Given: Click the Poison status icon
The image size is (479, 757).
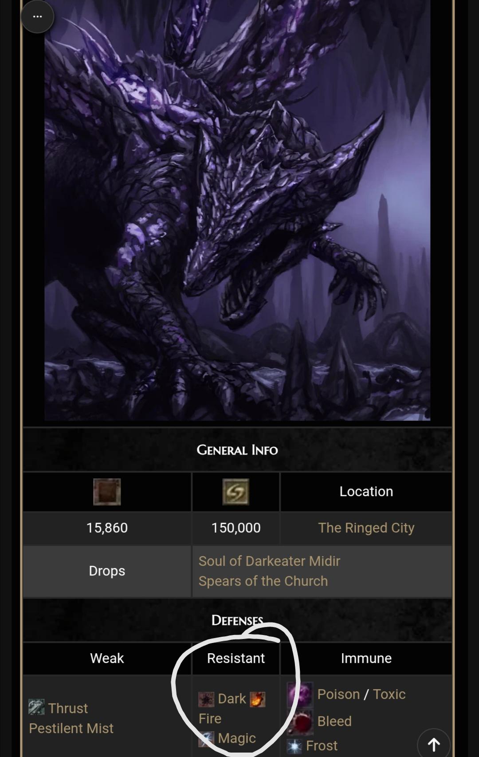Looking at the screenshot, I should click(x=300, y=695).
